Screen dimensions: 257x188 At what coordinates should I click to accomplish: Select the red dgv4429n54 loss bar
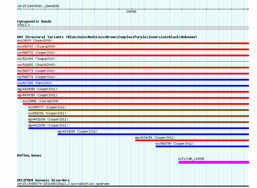pos(133,92)
